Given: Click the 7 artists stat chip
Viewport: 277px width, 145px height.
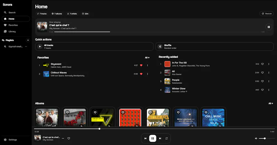Looking at the screenshot, I should 72,14.
